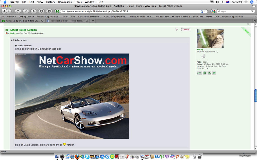Send Smitty a private message icon
The height and width of the screenshot is (160, 257).
[x=199, y=73]
